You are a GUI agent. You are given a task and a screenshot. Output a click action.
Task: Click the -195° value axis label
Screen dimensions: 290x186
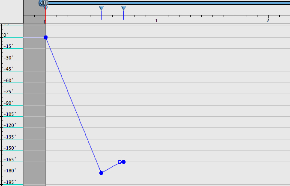tap(10, 182)
